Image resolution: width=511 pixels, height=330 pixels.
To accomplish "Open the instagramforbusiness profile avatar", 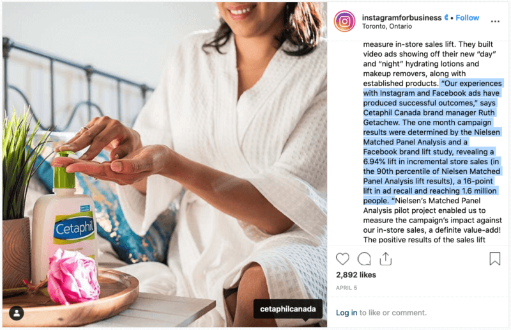I will click(344, 21).
